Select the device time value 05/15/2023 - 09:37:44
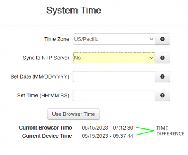 [x=107, y=136]
